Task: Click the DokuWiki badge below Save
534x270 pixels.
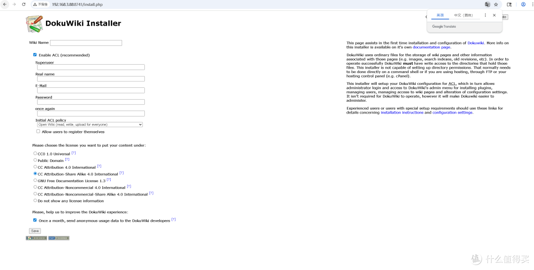Action: click(x=37, y=238)
